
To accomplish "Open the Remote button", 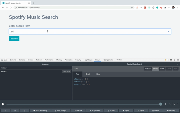I will pos(155,111).
